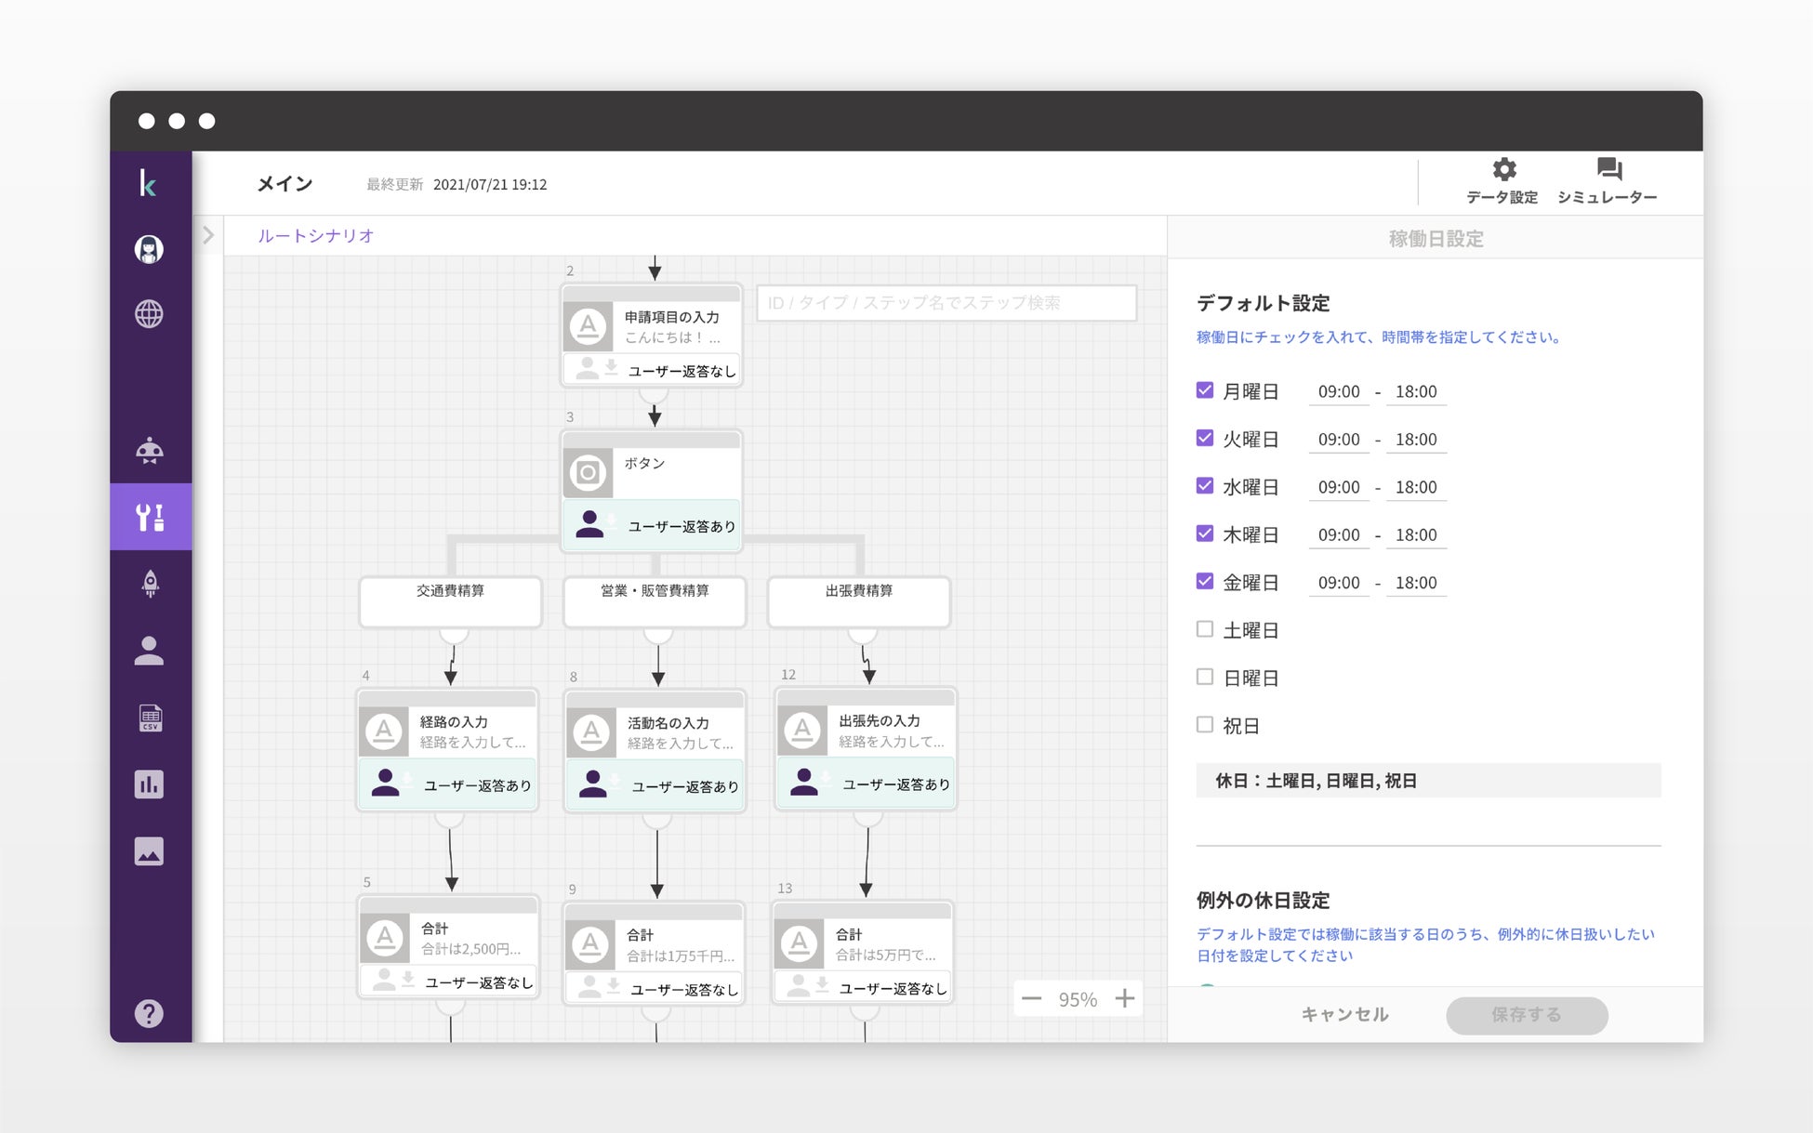Open the bar chart analytics icon
The width and height of the screenshot is (1813, 1133).
149,784
